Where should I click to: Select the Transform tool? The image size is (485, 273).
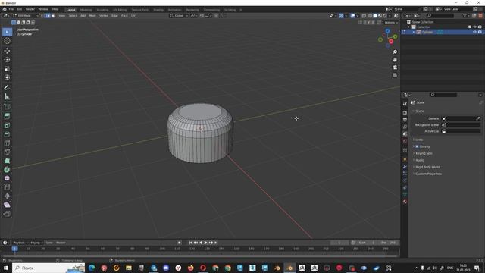click(7, 77)
